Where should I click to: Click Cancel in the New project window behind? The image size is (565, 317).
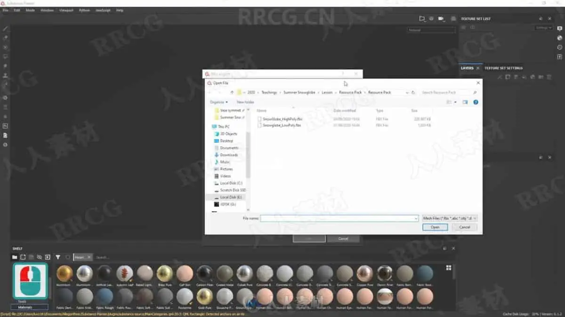(x=344, y=239)
